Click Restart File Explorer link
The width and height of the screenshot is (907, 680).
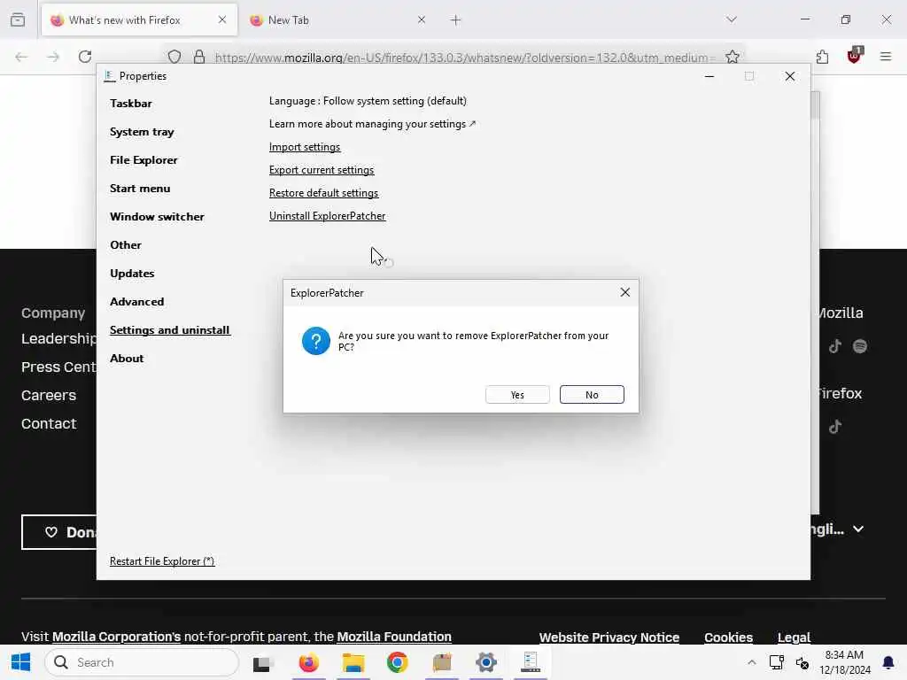point(162,560)
